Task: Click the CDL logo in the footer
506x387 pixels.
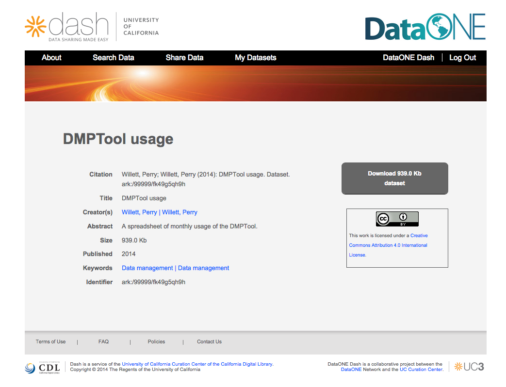Action: coord(42,368)
